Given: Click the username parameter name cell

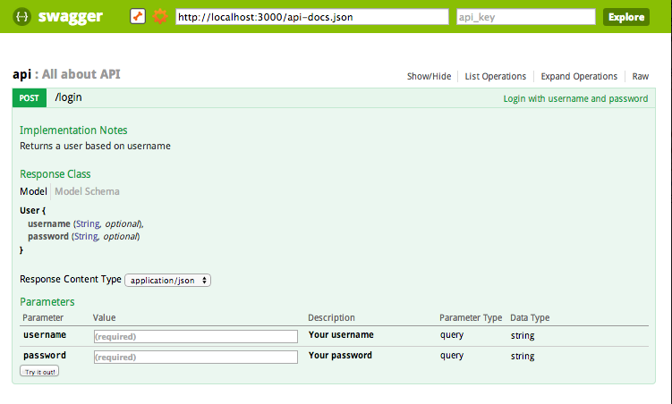Looking at the screenshot, I should point(45,334).
